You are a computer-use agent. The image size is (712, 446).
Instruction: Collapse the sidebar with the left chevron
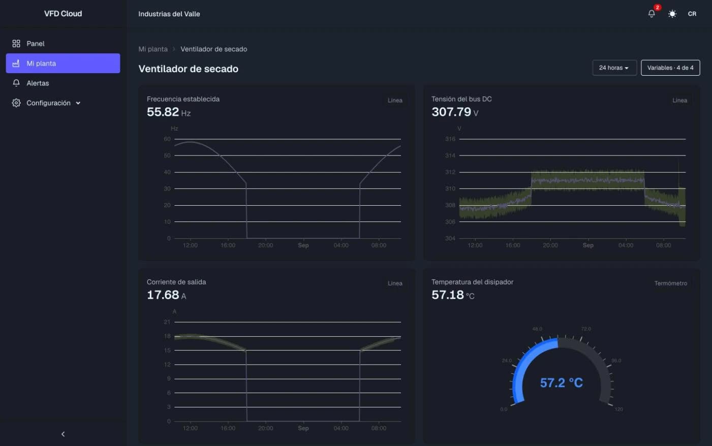coord(63,434)
